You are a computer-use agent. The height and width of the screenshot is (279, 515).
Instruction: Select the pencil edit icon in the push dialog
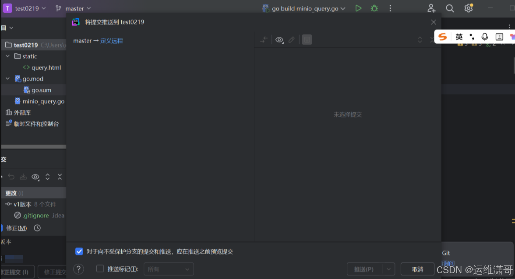292,39
